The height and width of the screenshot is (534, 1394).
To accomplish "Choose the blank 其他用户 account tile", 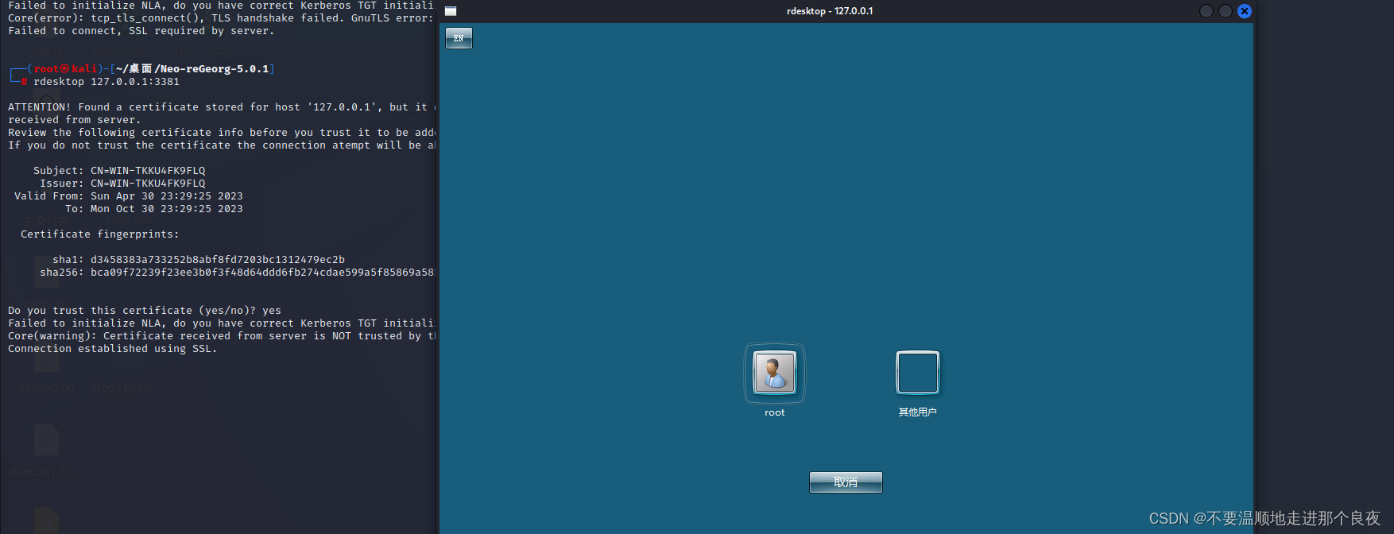I will 918,373.
